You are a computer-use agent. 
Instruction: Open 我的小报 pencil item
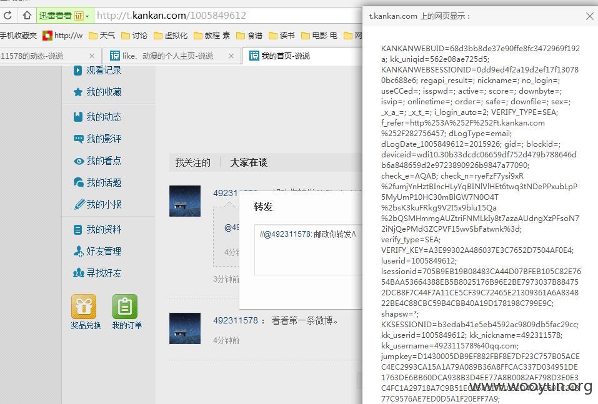[x=97, y=204]
